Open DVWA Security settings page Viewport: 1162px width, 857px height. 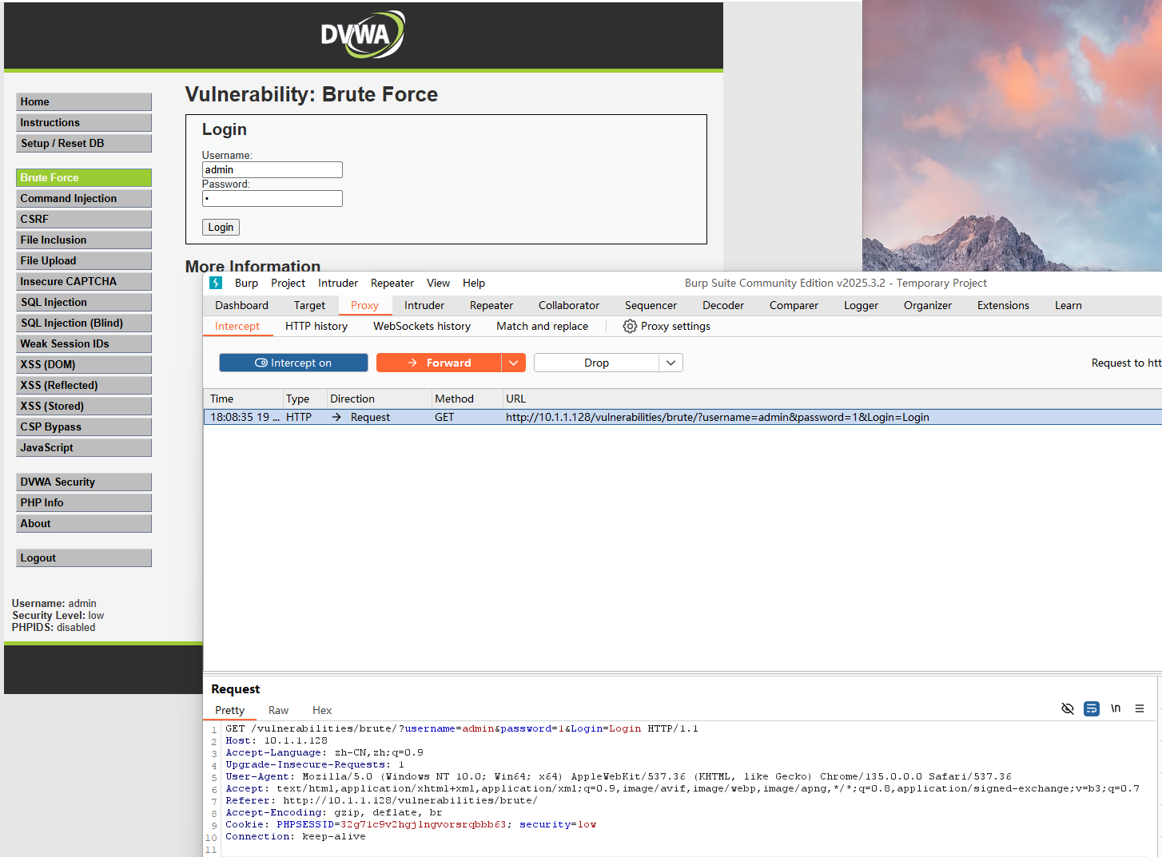coord(84,482)
